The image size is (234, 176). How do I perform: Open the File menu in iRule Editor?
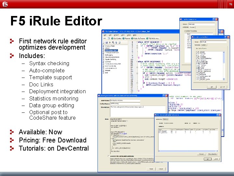105,35
